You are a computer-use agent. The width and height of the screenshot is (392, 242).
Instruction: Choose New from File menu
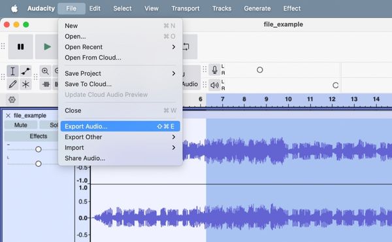click(120, 26)
